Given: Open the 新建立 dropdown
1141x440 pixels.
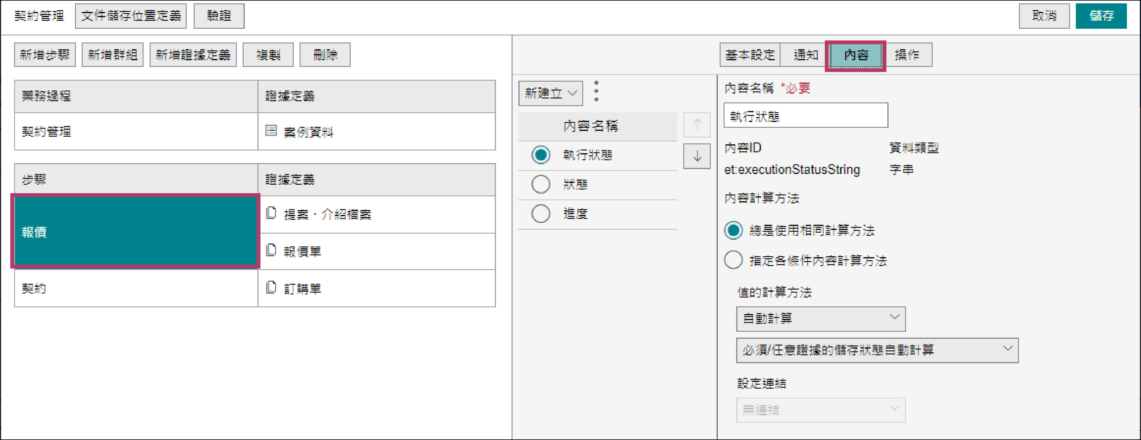Looking at the screenshot, I should click(550, 93).
